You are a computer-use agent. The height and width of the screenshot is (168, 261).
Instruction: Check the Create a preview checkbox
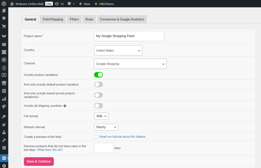96,137
